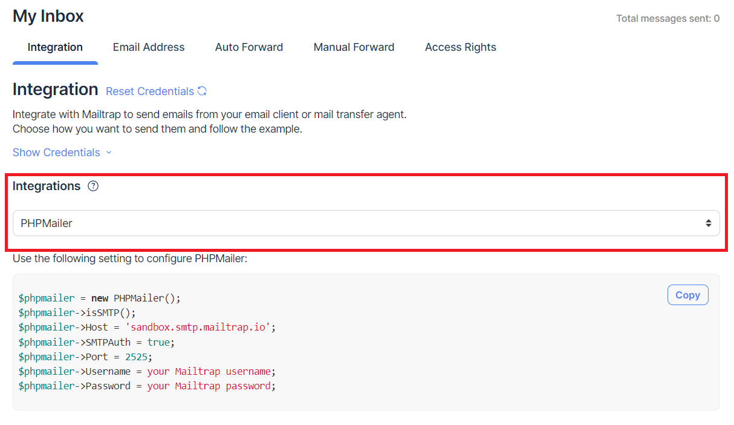Open the Email Address tab
The width and height of the screenshot is (734, 425).
pyautogui.click(x=149, y=47)
